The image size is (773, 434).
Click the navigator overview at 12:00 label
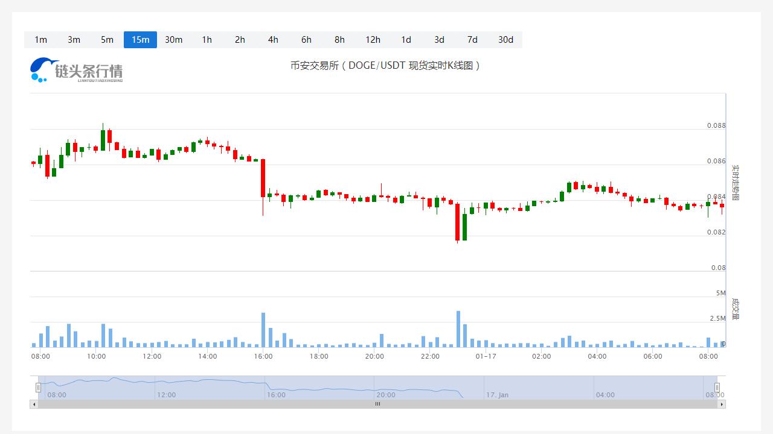(x=166, y=395)
